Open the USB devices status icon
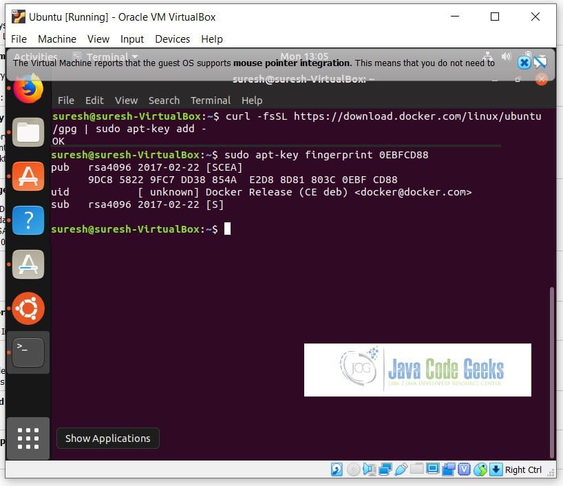Image resolution: width=563 pixels, height=486 pixels. (401, 469)
